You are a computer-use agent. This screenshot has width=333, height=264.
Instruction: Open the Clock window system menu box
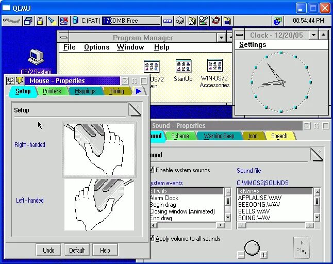click(x=240, y=35)
